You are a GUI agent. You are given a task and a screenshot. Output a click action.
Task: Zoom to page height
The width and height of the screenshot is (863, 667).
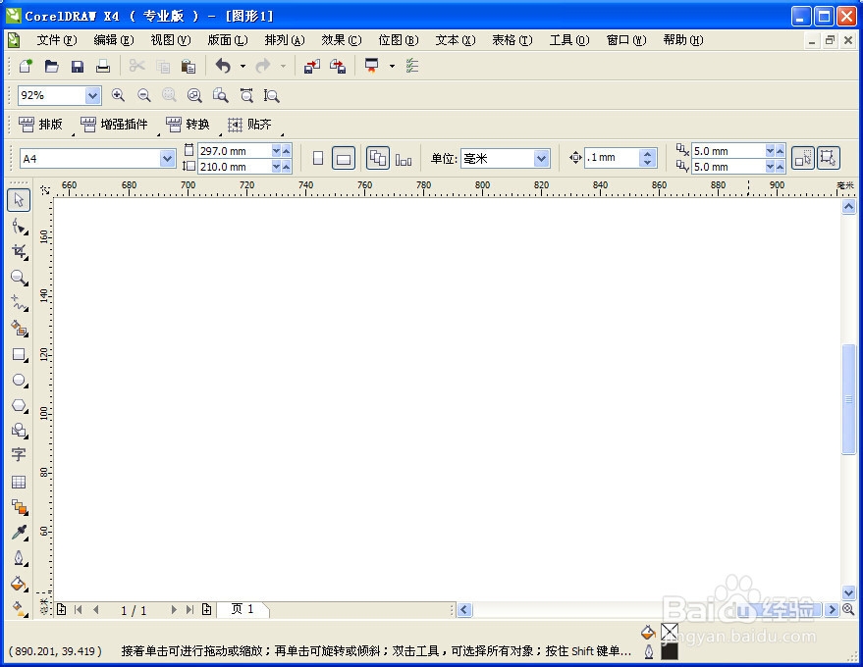coord(271,96)
